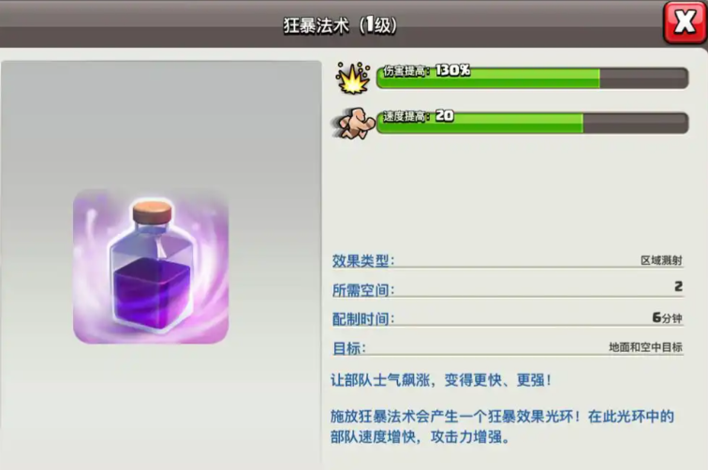Image resolution: width=708 pixels, height=470 pixels.
Task: Click the 伤害提高 130% green bar
Action: [532, 78]
